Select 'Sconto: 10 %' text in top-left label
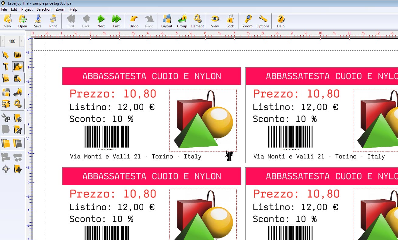This screenshot has width=398, height=240. click(101, 119)
